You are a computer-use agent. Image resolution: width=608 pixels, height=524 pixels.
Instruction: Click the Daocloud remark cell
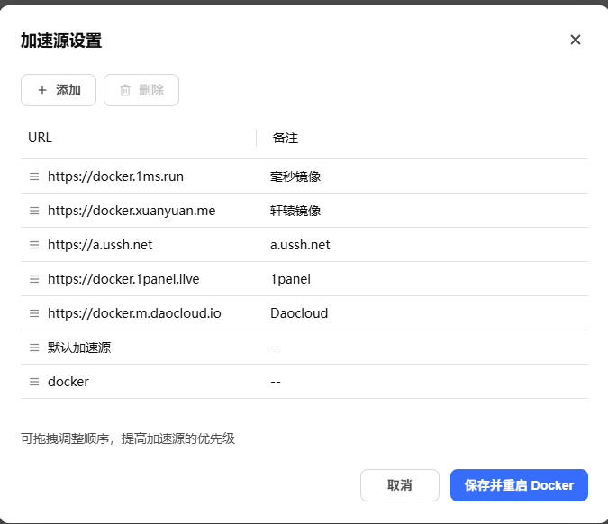(299, 313)
